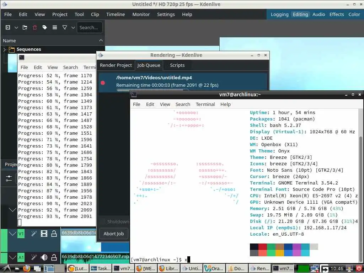Expand the Sequences folder tree arrow
The image size is (364, 273).
click(4, 49)
